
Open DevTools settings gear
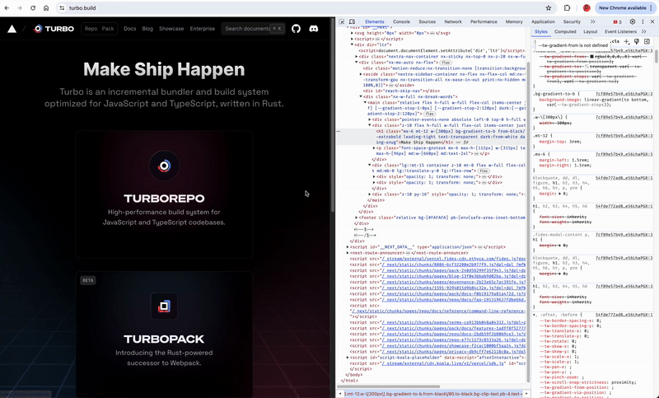(631, 21)
